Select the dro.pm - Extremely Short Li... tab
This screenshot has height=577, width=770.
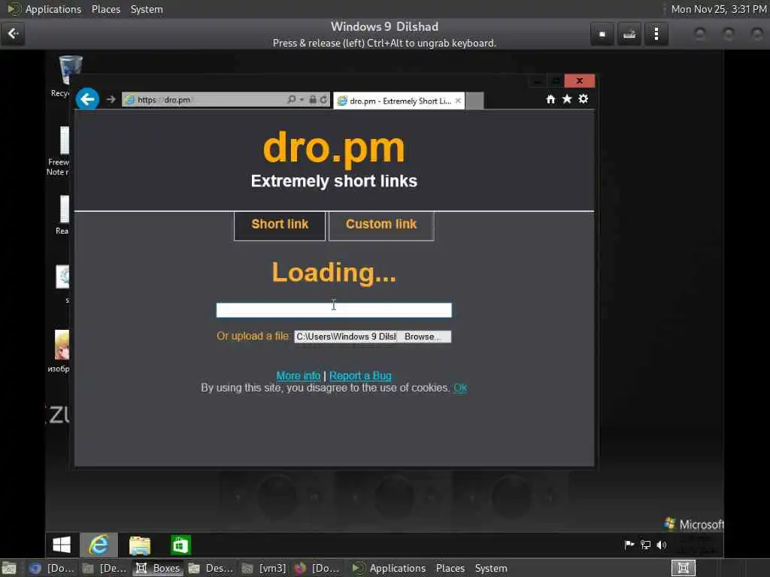coord(399,101)
